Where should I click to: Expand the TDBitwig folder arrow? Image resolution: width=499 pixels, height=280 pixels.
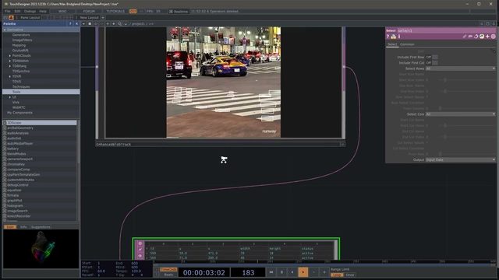click(x=10, y=66)
